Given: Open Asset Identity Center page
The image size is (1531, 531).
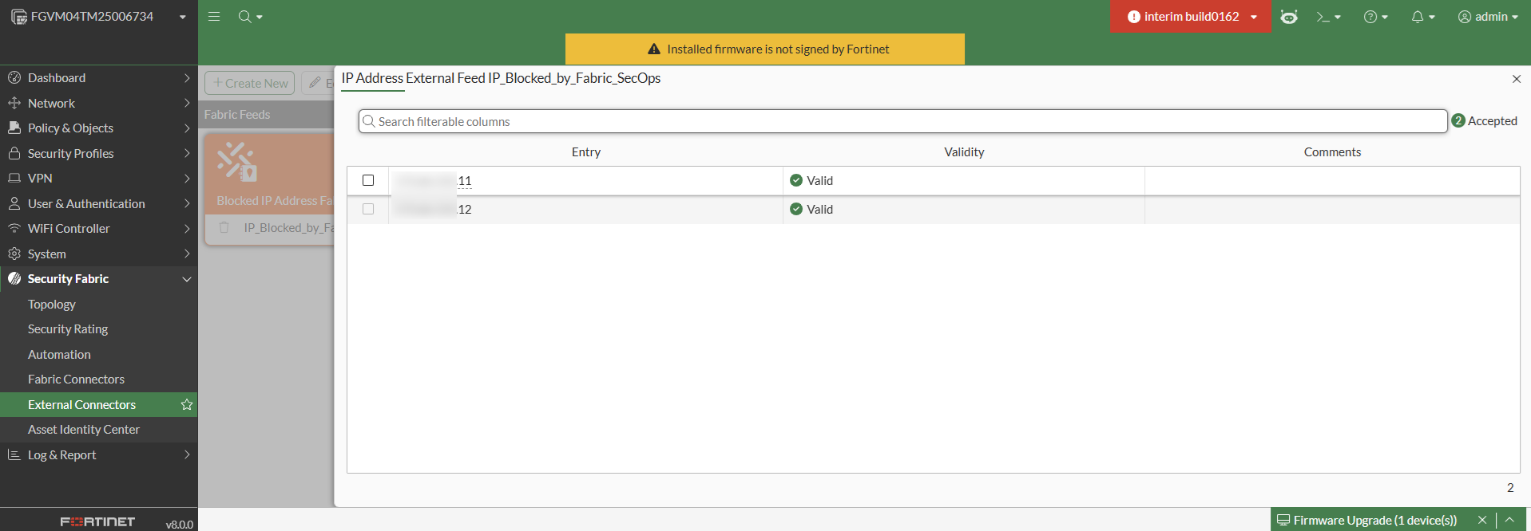Looking at the screenshot, I should point(84,430).
